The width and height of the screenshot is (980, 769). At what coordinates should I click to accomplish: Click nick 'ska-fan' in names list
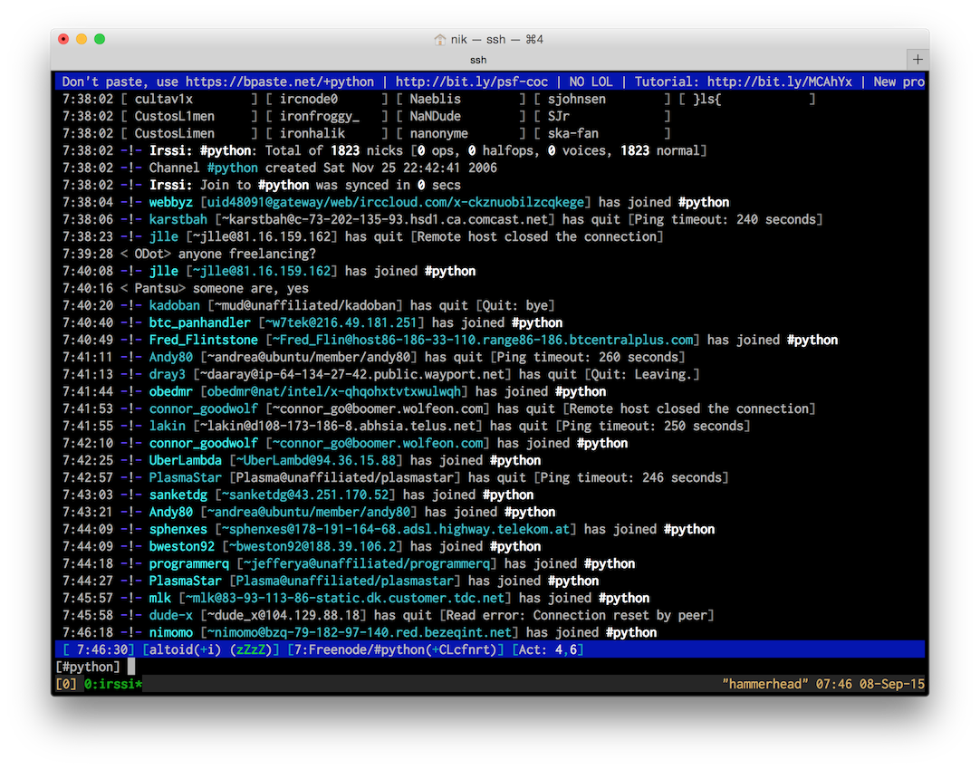click(x=572, y=133)
